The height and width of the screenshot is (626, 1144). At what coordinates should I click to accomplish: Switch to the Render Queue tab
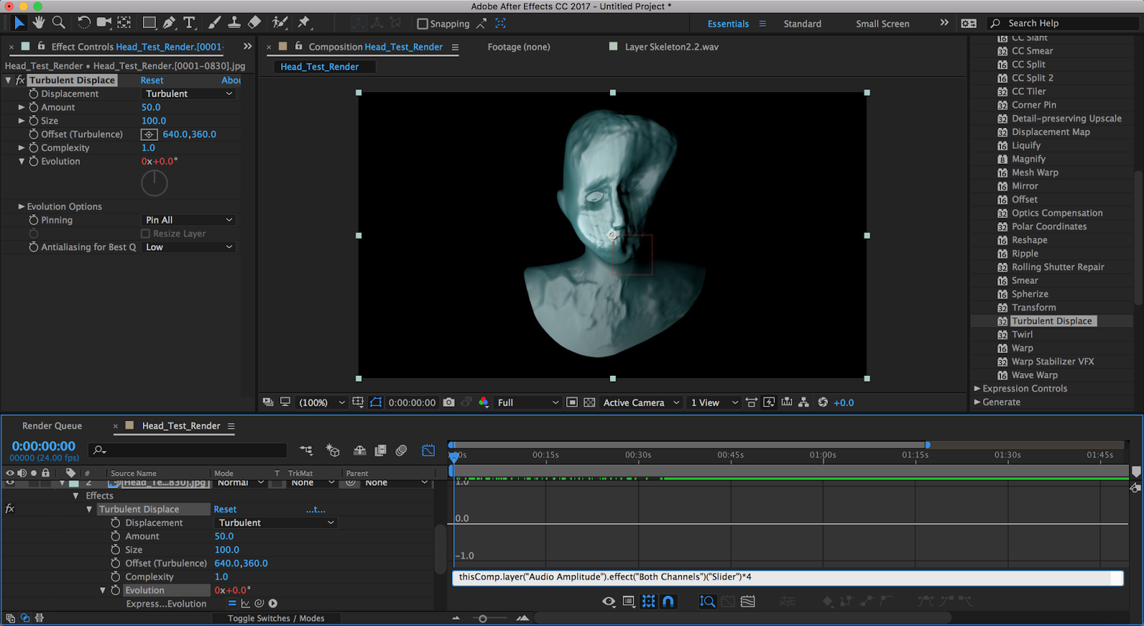52,426
